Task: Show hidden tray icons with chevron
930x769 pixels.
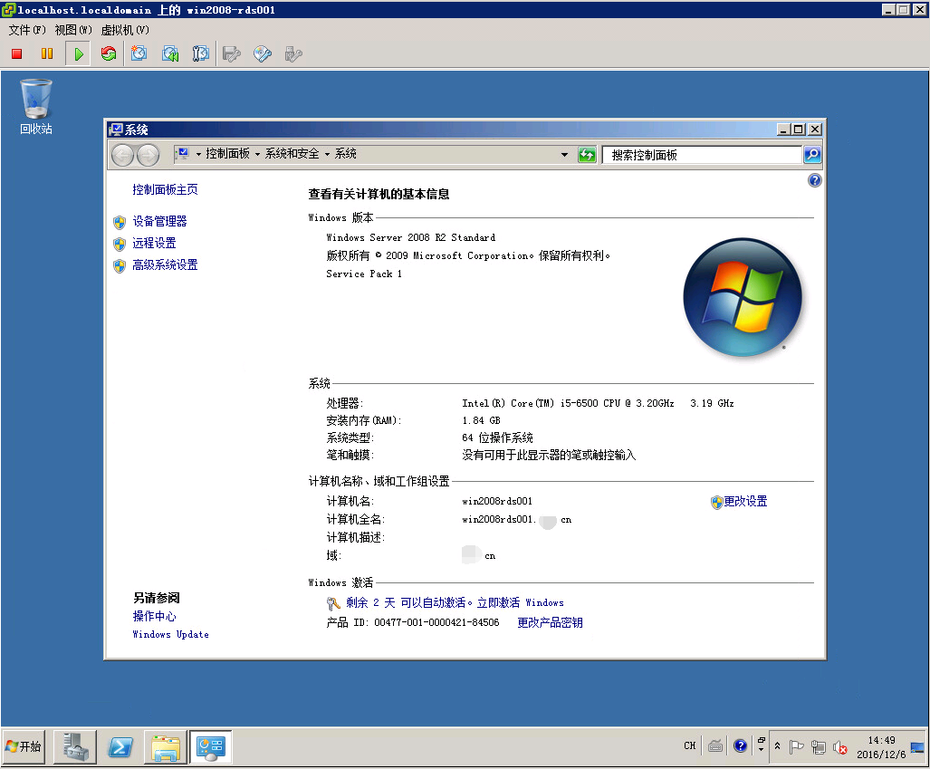Action: pos(778,746)
